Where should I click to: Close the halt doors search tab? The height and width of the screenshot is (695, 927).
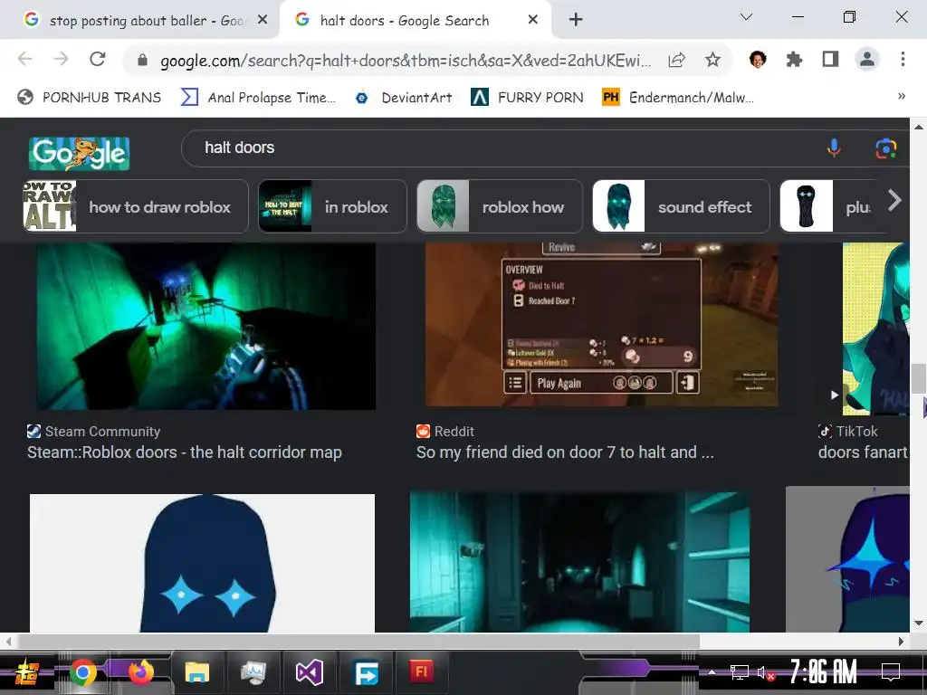pyautogui.click(x=532, y=20)
